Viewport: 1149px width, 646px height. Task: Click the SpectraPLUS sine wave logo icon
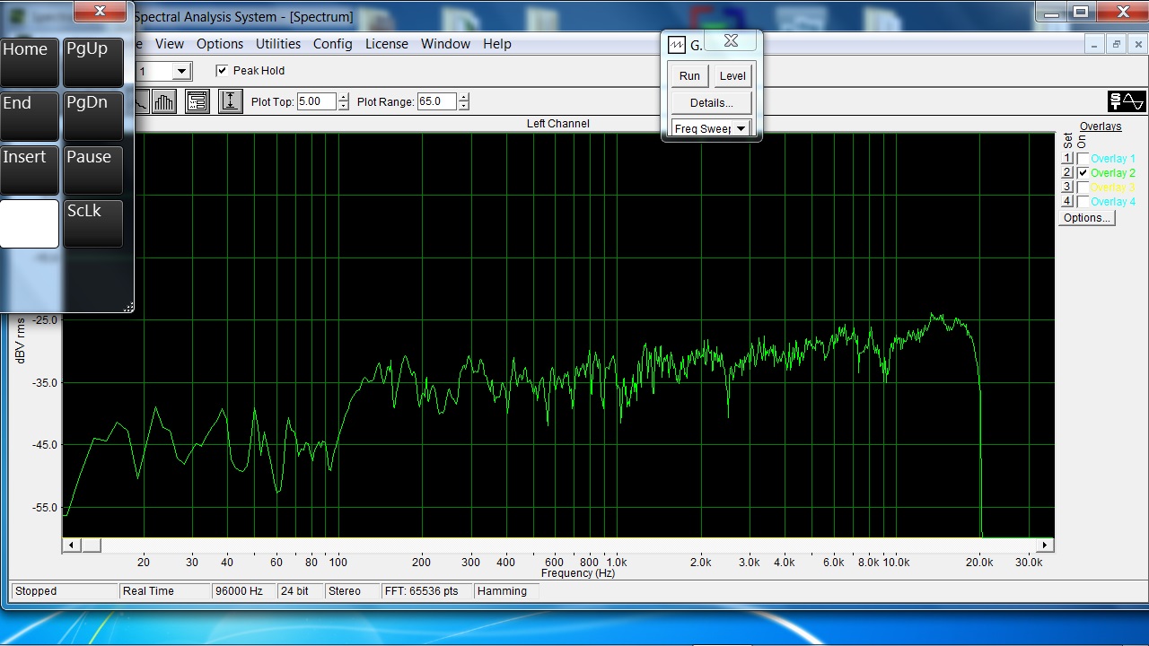(1127, 101)
